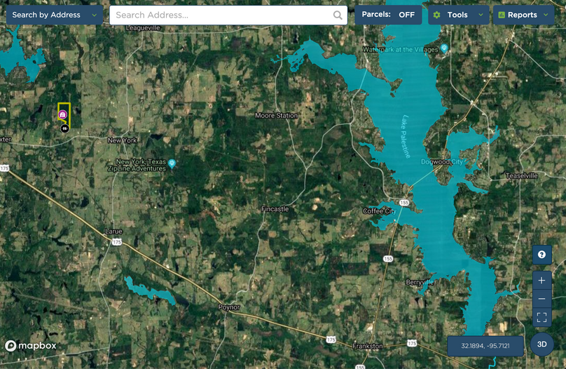
Task: Open the Reports dropdown menu
Action: coord(523,15)
